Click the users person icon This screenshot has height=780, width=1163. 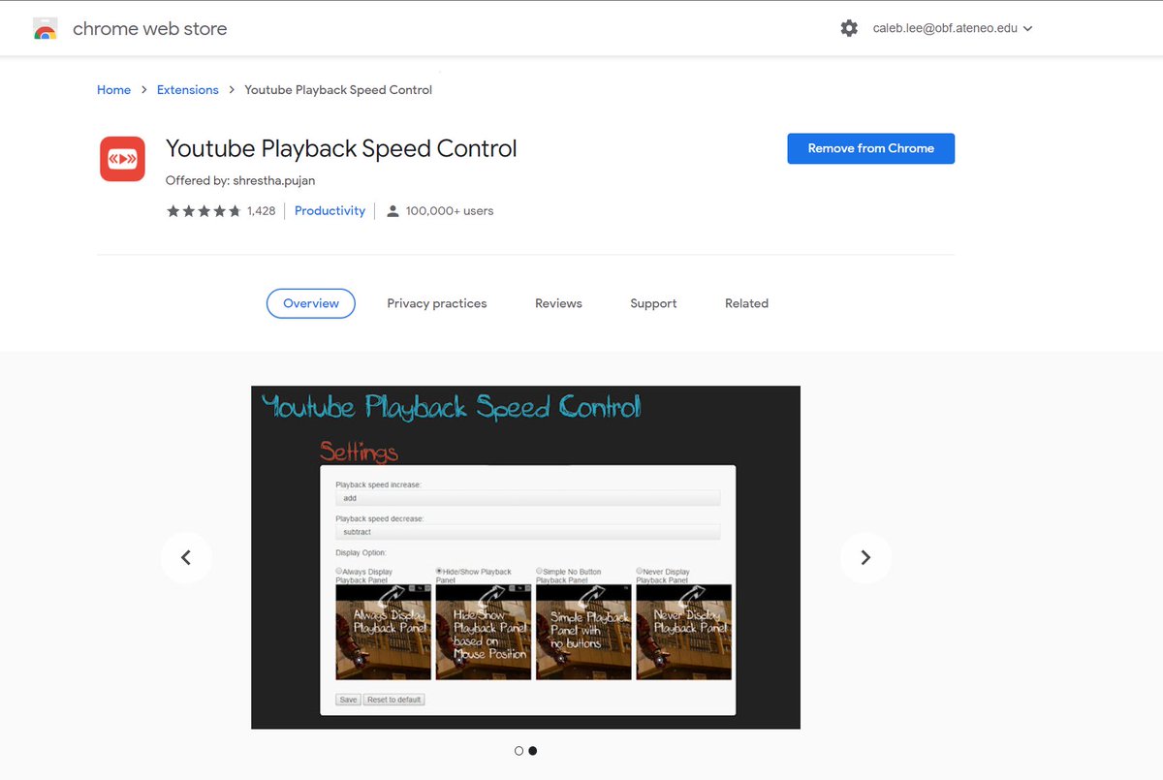pos(393,210)
